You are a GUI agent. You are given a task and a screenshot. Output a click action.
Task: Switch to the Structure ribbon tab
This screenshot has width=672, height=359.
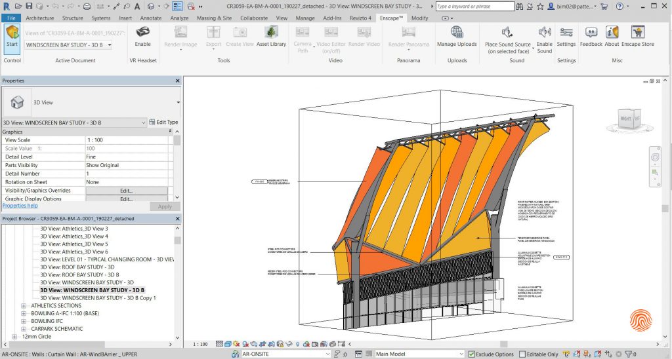click(72, 18)
